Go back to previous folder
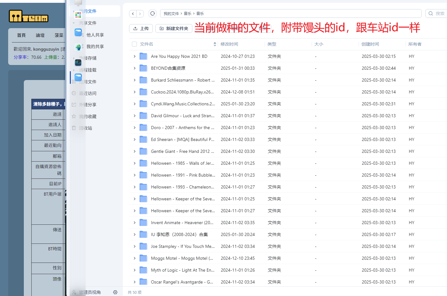The height and width of the screenshot is (296, 447). (133, 13)
